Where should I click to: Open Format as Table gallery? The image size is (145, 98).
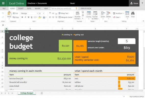95,15
